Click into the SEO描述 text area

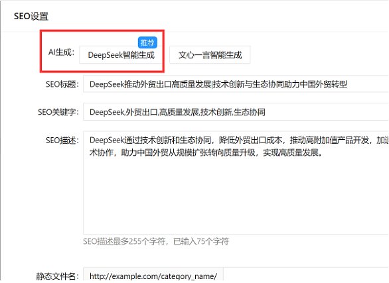236,183
